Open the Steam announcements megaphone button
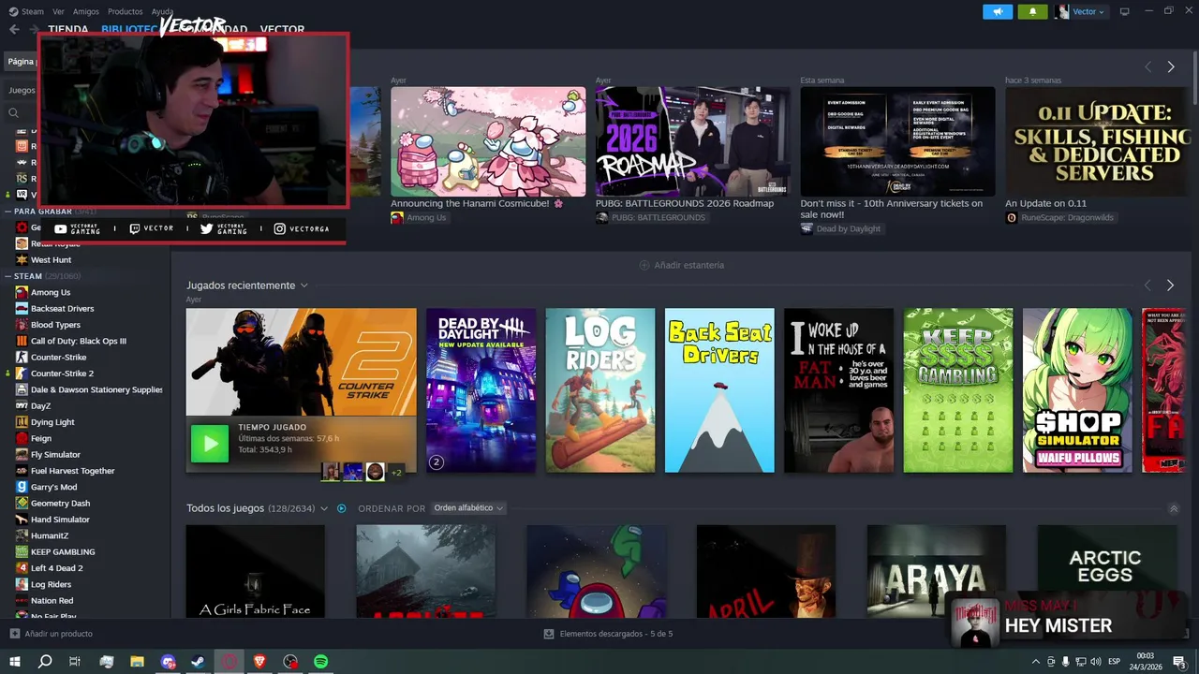1199x674 pixels. [x=998, y=11]
